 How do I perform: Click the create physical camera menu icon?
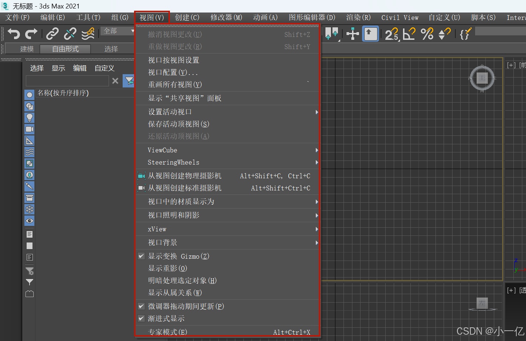141,176
